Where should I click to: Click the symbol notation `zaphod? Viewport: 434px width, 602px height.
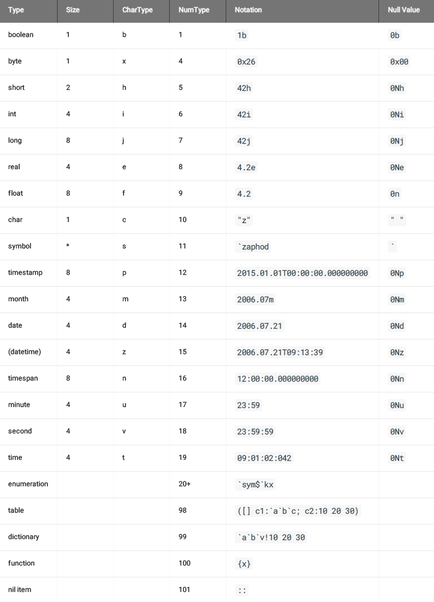point(254,247)
